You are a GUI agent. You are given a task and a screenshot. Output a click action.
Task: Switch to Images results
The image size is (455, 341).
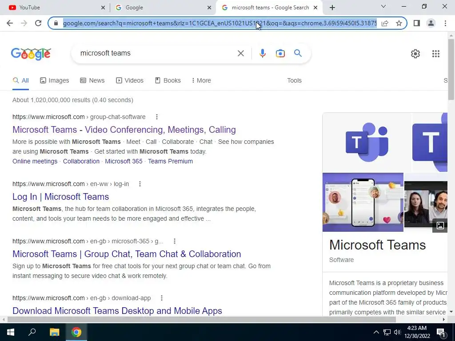[55, 81]
